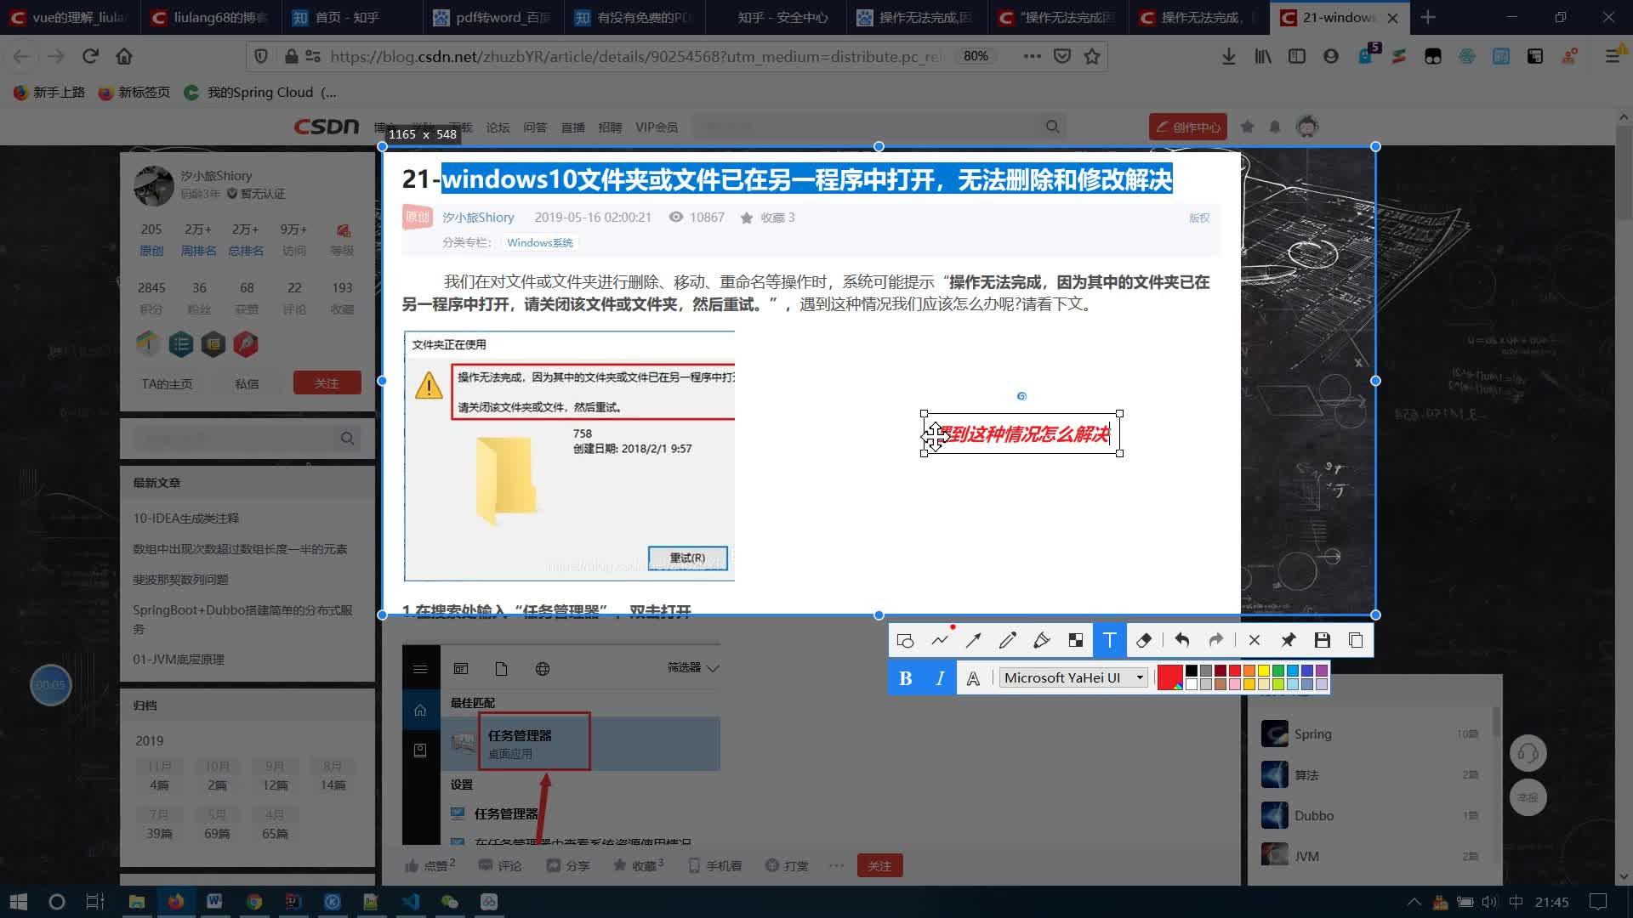Pin the screenshot to screen
The width and height of the screenshot is (1633, 918).
(x=1289, y=640)
